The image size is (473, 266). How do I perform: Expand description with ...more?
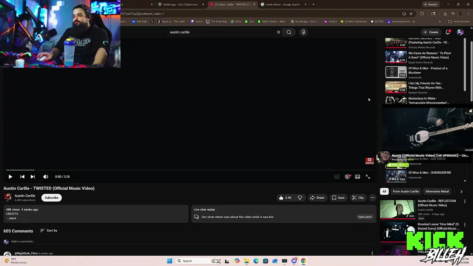pos(11,218)
